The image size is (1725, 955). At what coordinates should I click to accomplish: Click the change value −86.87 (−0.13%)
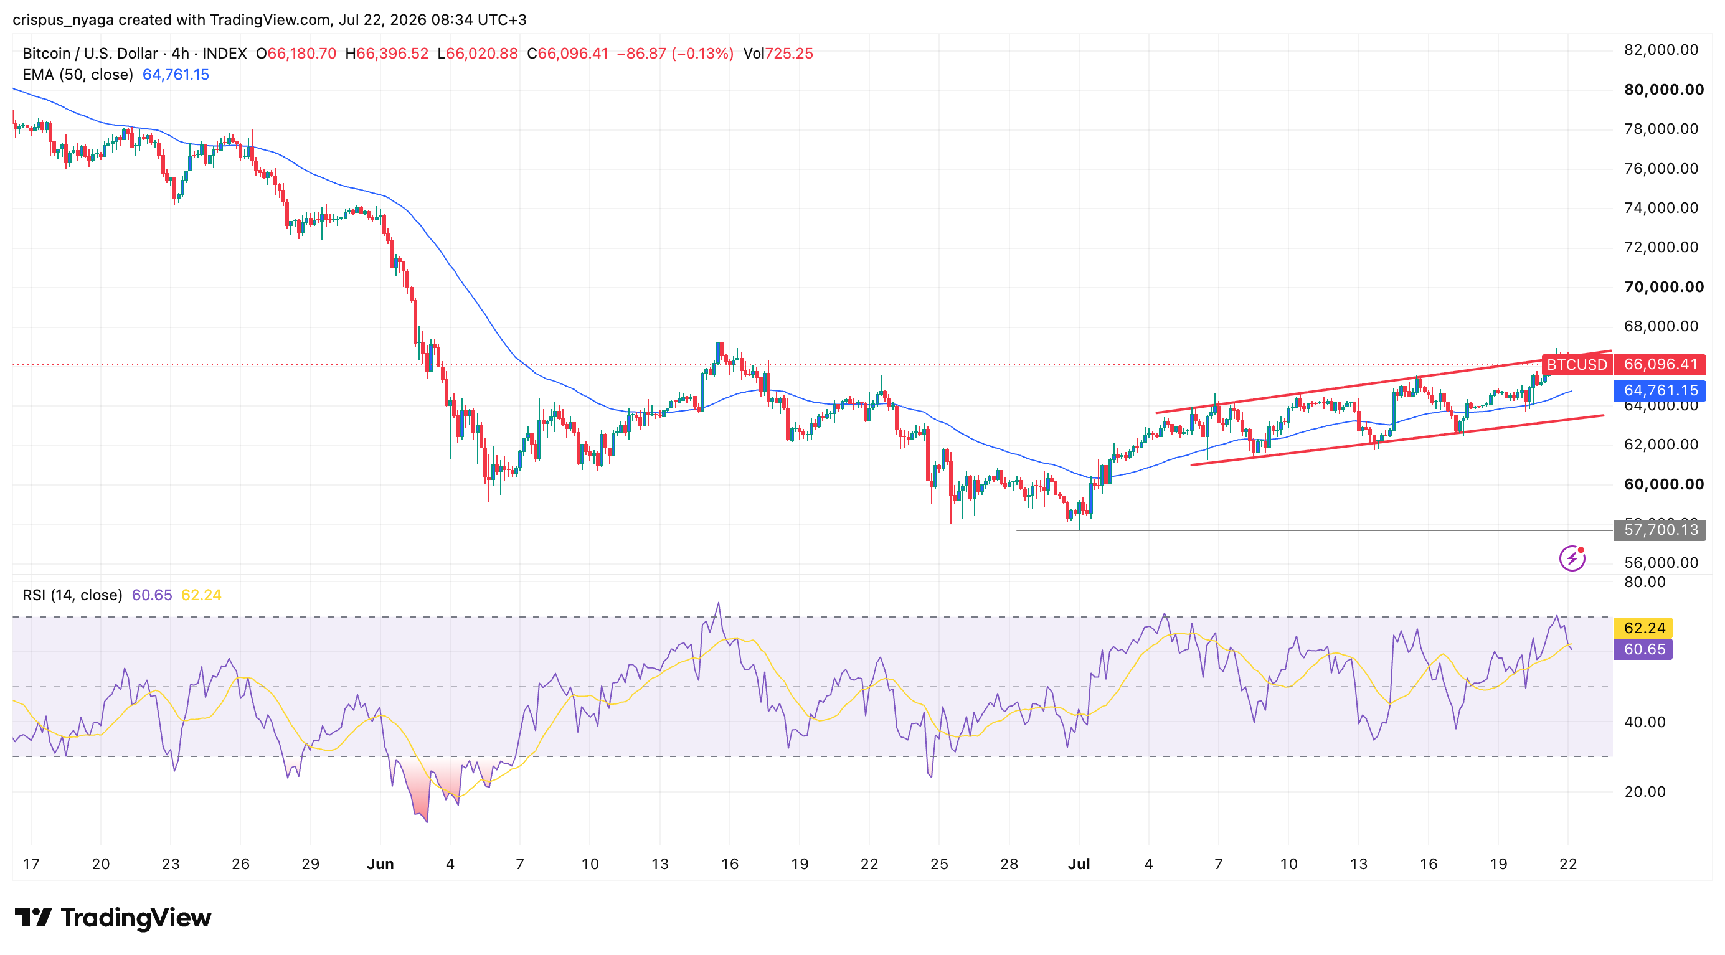click(675, 54)
